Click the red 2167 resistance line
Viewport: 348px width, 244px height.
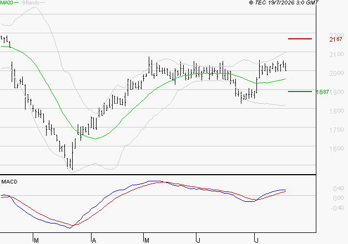pyautogui.click(x=300, y=39)
